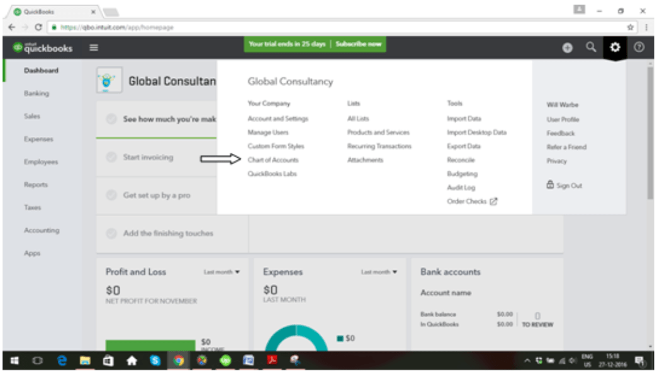Open Employees in the left navigation
The width and height of the screenshot is (657, 372).
(41, 162)
